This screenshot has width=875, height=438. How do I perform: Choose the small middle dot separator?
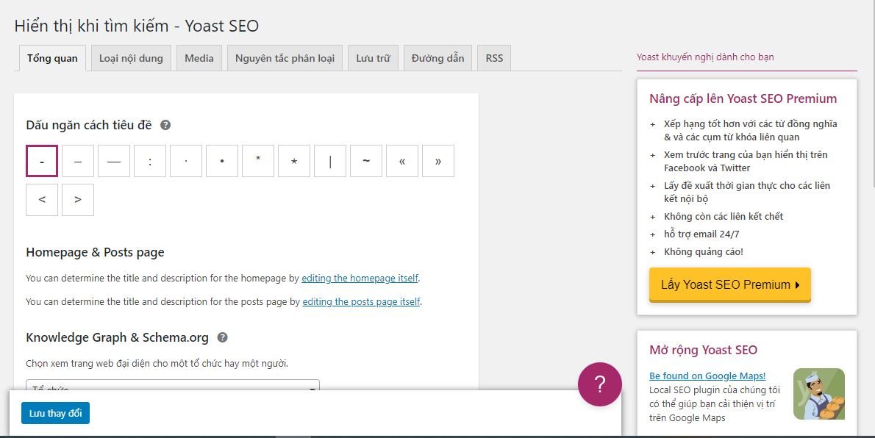pyautogui.click(x=186, y=161)
